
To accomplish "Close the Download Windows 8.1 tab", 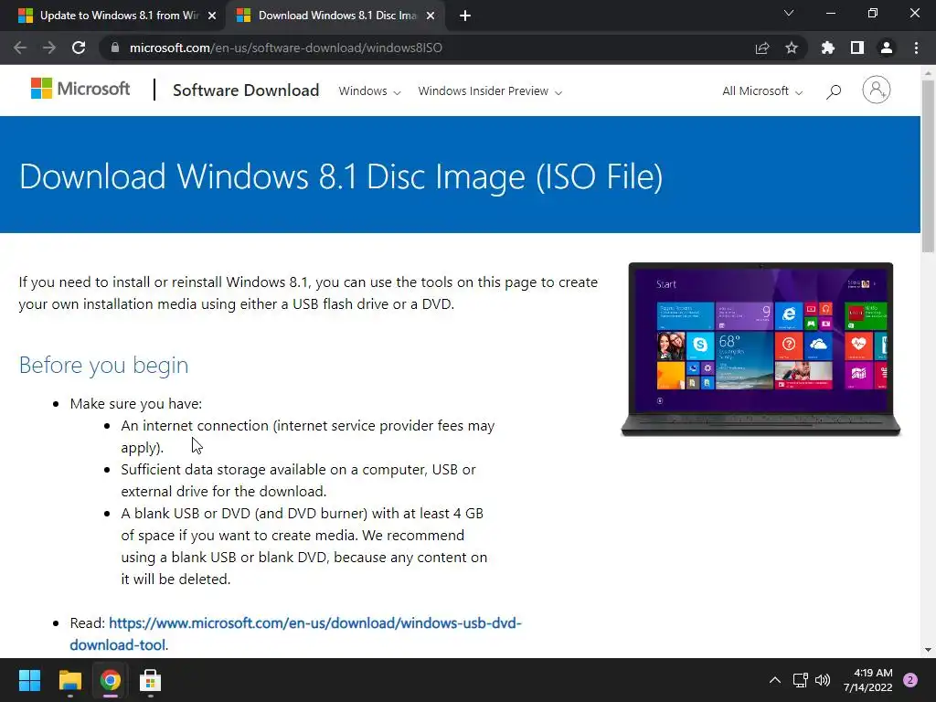I will (431, 16).
